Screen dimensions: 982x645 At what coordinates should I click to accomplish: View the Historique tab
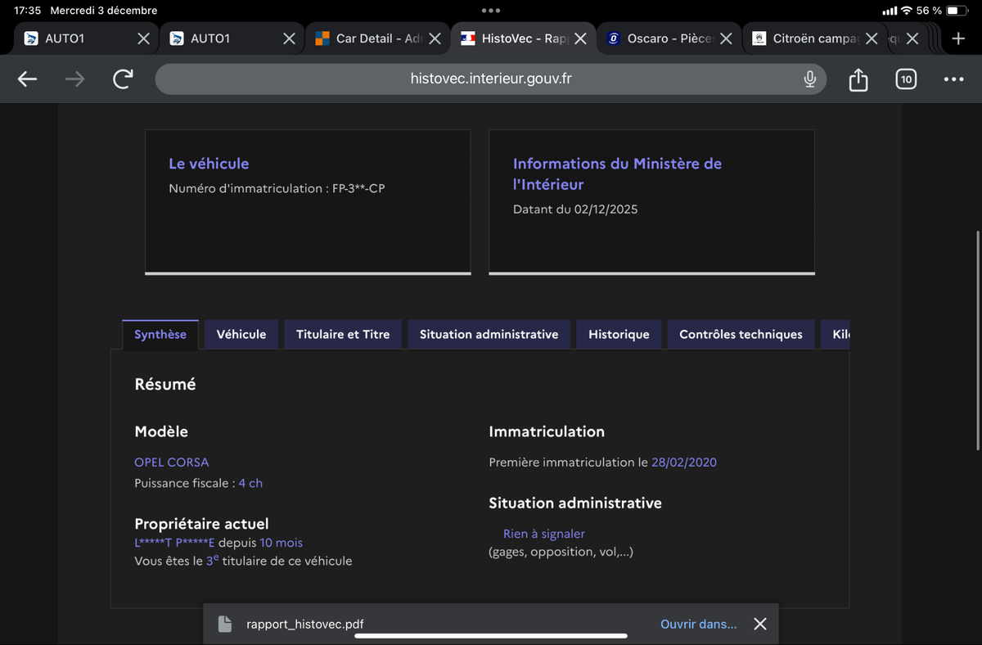click(x=619, y=334)
